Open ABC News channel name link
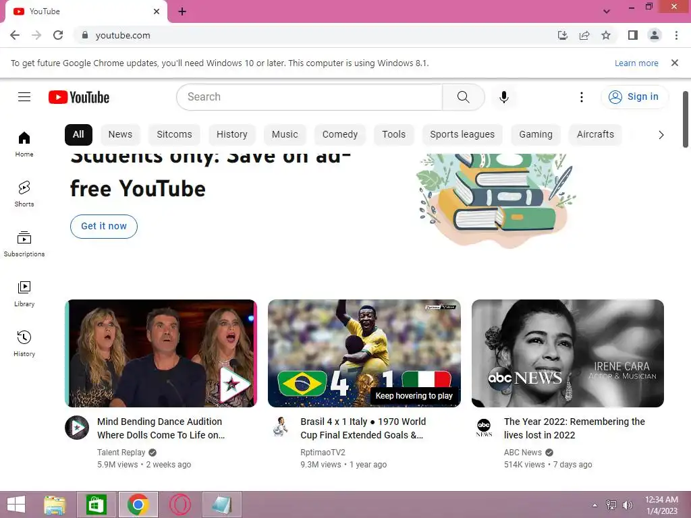691x518 pixels. click(x=523, y=453)
